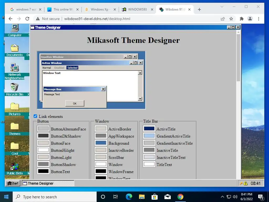Toggle the Link elements checkbox
Image resolution: width=269 pixels, height=202 pixels.
(x=35, y=116)
